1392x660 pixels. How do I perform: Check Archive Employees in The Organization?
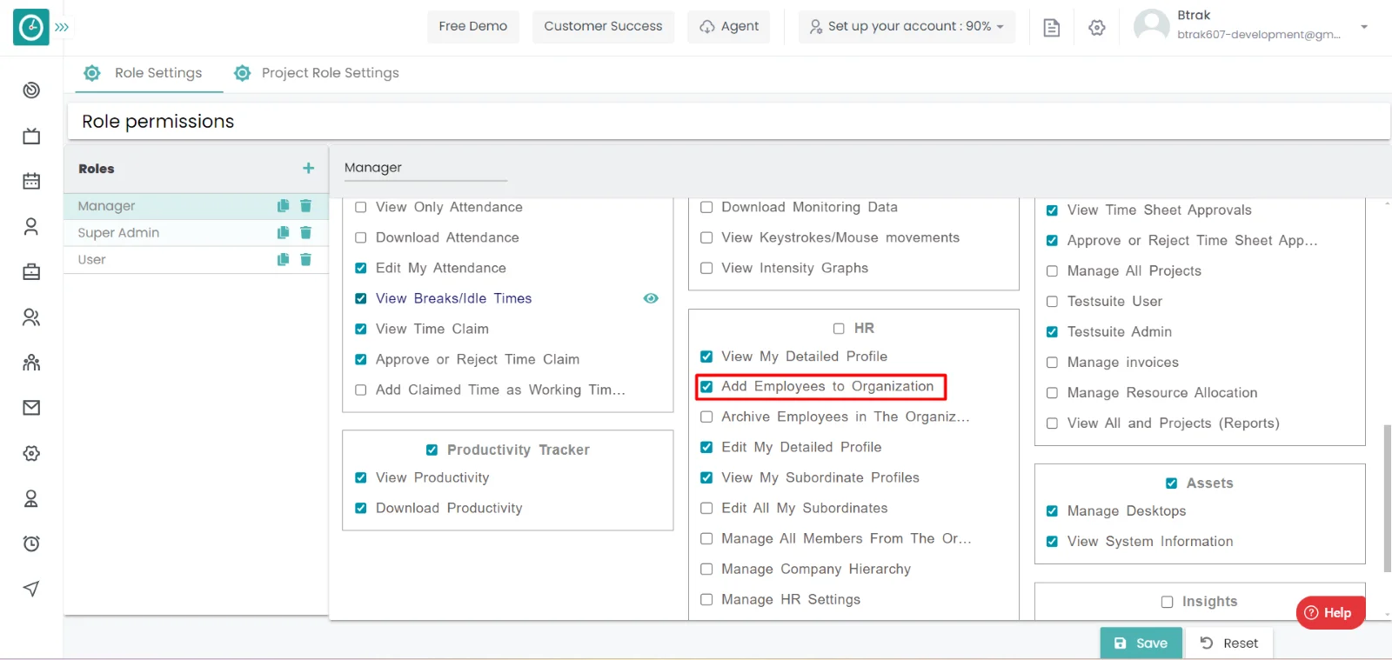[706, 417]
